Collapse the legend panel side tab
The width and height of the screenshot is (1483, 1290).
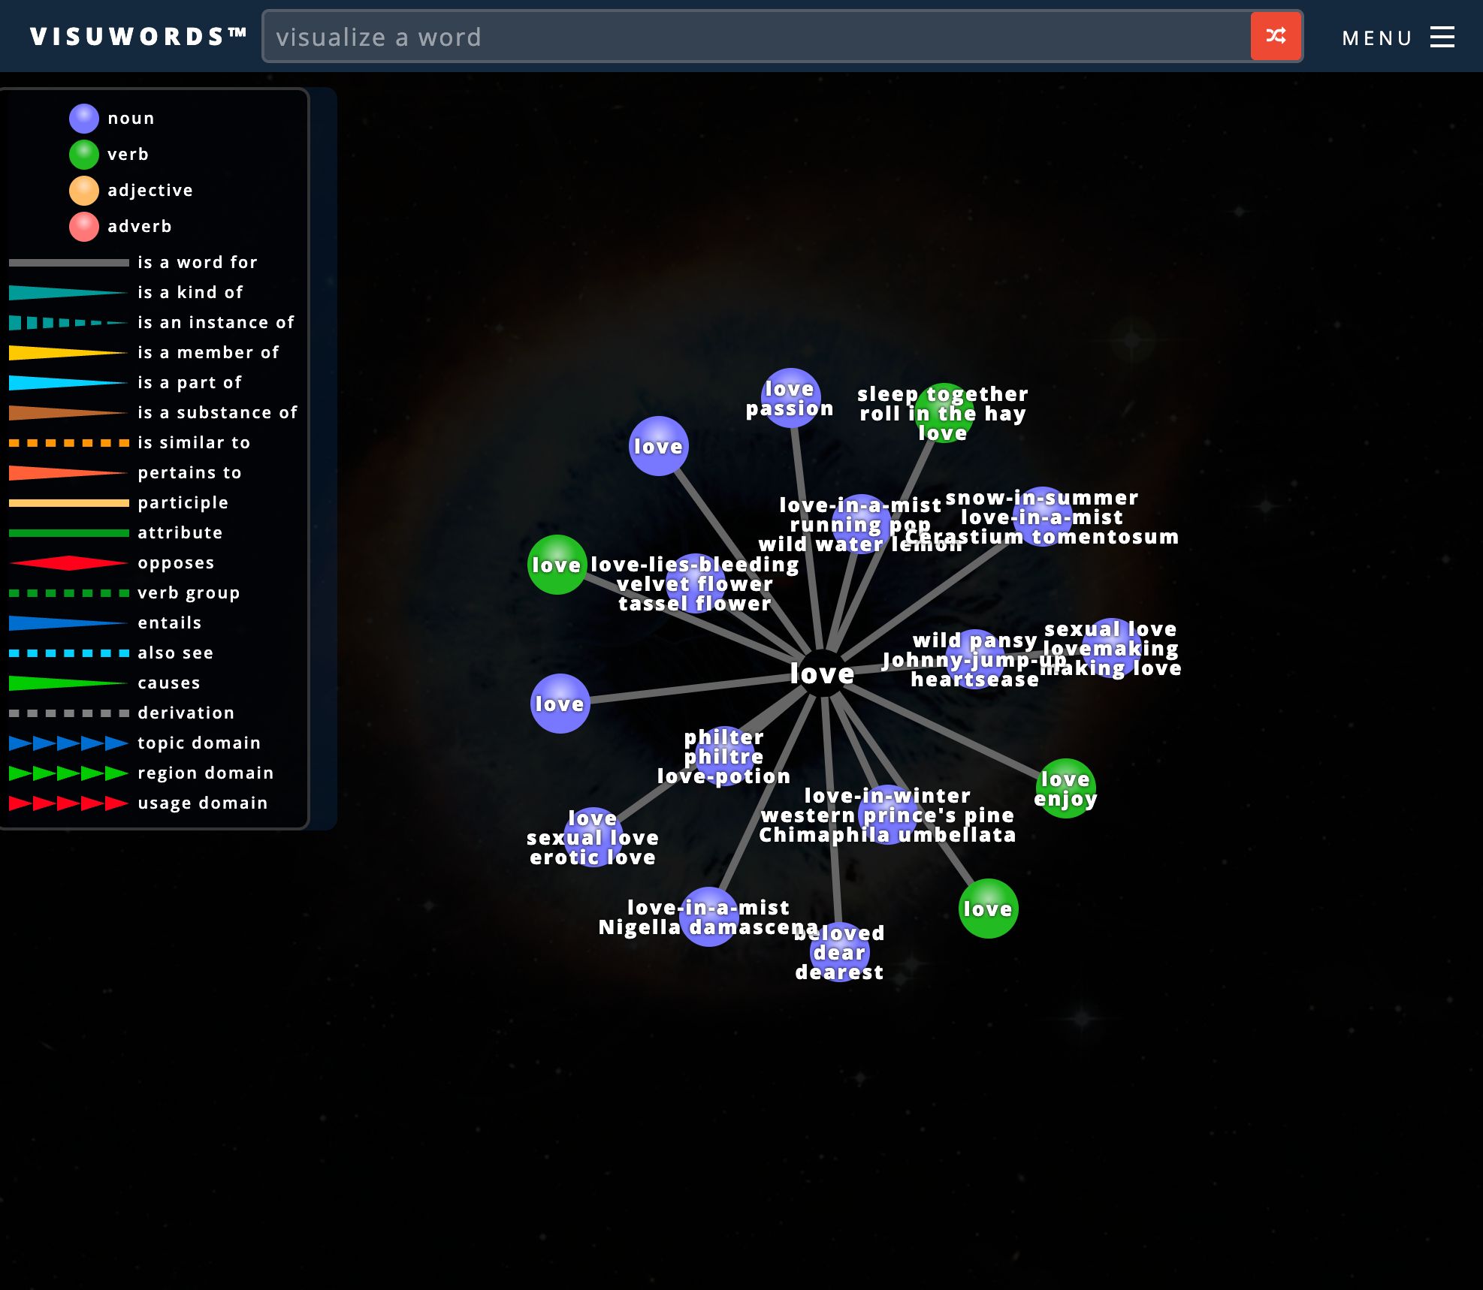pyautogui.click(x=324, y=459)
